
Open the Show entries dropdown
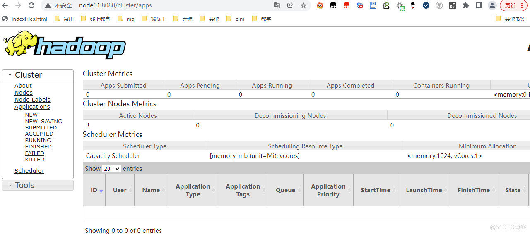point(111,169)
